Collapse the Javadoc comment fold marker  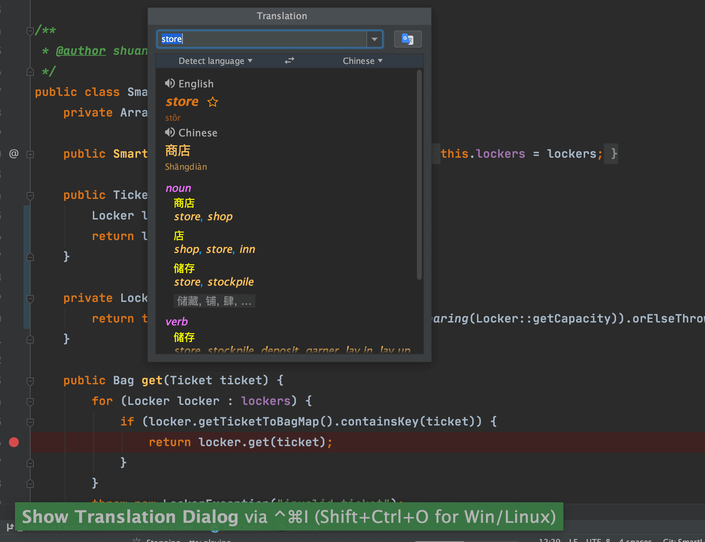(30, 31)
